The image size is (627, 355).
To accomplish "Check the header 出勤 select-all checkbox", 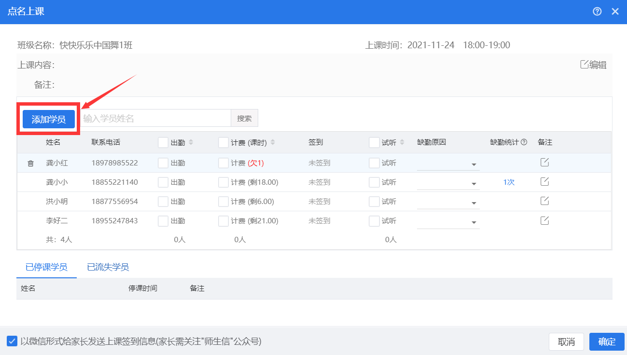I will (x=163, y=142).
